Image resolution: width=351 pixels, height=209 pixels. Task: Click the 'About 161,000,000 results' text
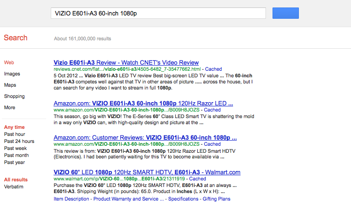tap(82, 38)
